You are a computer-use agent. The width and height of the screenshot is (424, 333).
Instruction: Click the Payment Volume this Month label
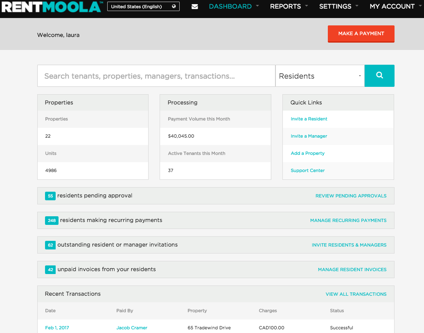click(x=199, y=119)
